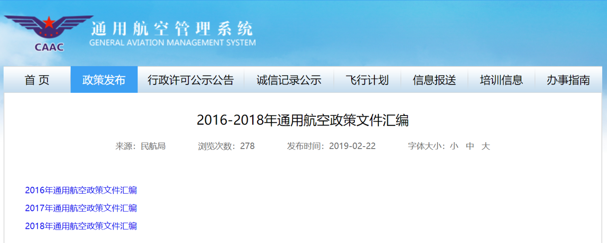Open the 首页 navigation tab
This screenshot has width=607, height=243.
pos(37,80)
